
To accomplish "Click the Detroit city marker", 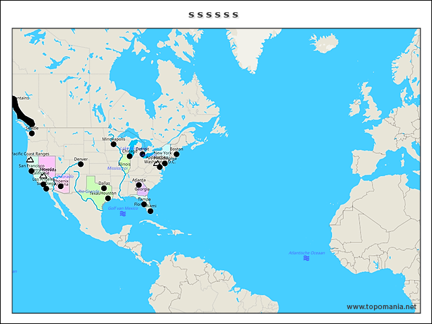I will pyautogui.click(x=142, y=154).
